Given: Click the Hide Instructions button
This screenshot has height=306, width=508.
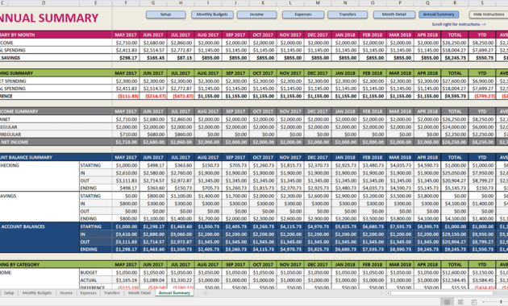Looking at the screenshot, I should click(489, 14).
